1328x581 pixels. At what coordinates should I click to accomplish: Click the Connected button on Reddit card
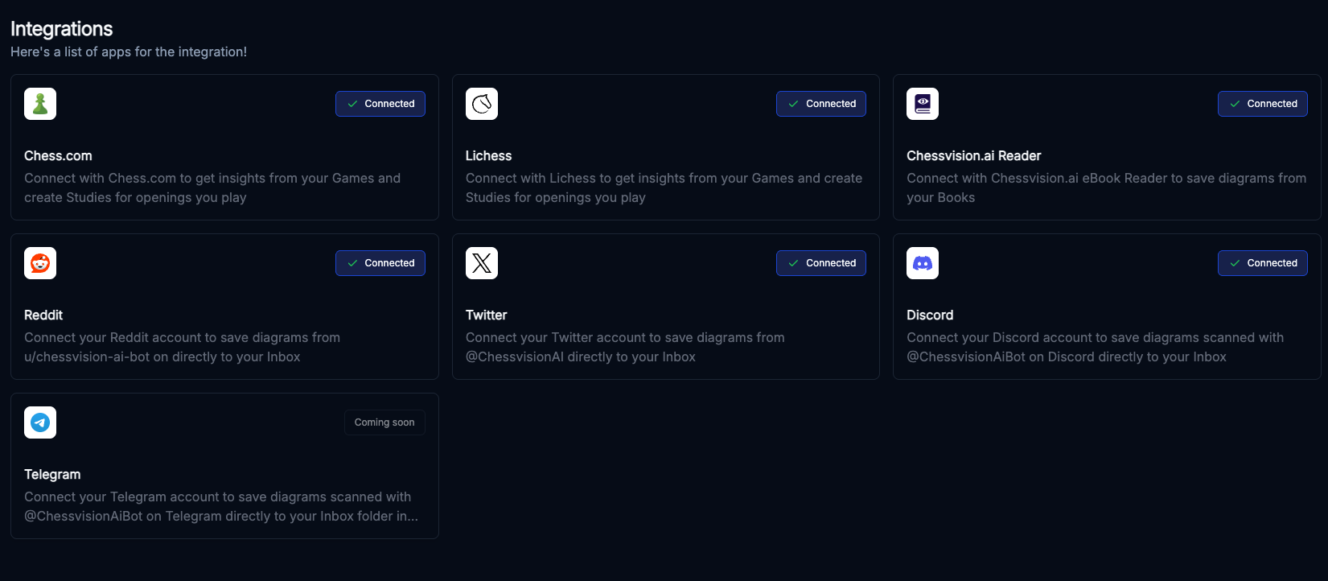point(380,263)
